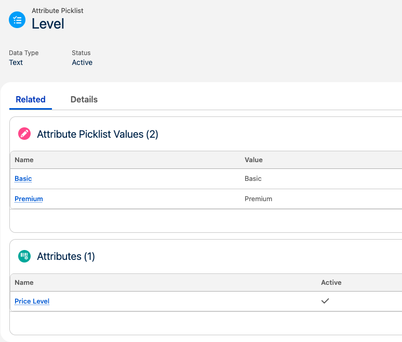Image resolution: width=402 pixels, height=342 pixels.
Task: Click the teal Attributes related list icon
Action: [24, 256]
